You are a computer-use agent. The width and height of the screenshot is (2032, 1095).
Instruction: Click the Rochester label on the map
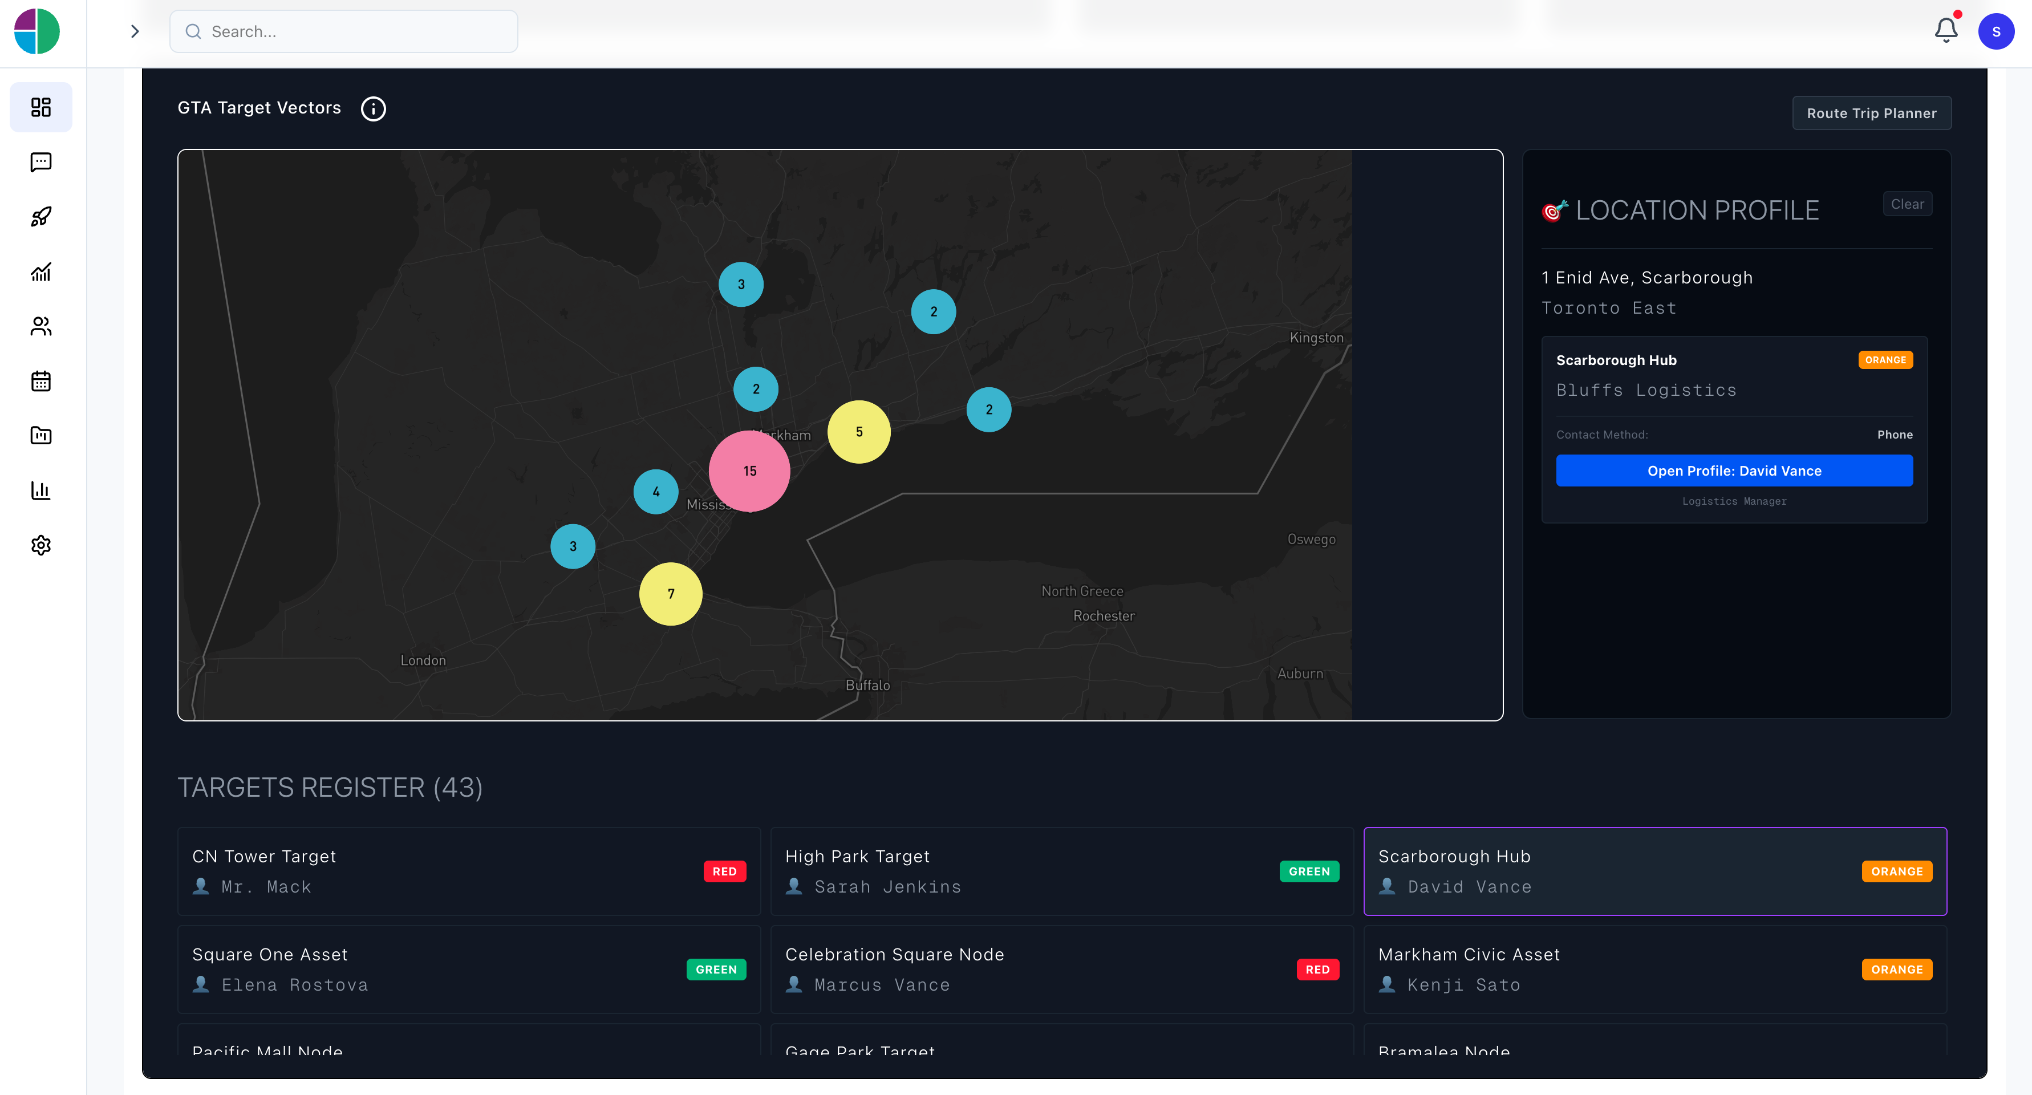pos(1104,616)
